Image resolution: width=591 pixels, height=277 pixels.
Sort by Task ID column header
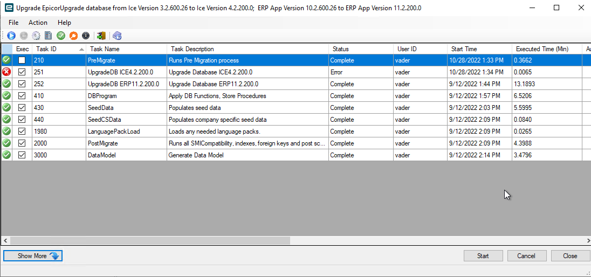59,49
